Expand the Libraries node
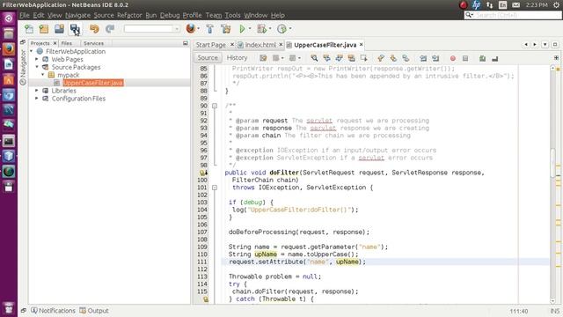563x317 pixels. pos(37,91)
